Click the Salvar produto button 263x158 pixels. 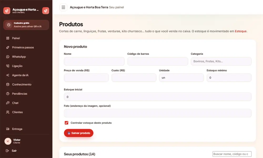coord(79,133)
